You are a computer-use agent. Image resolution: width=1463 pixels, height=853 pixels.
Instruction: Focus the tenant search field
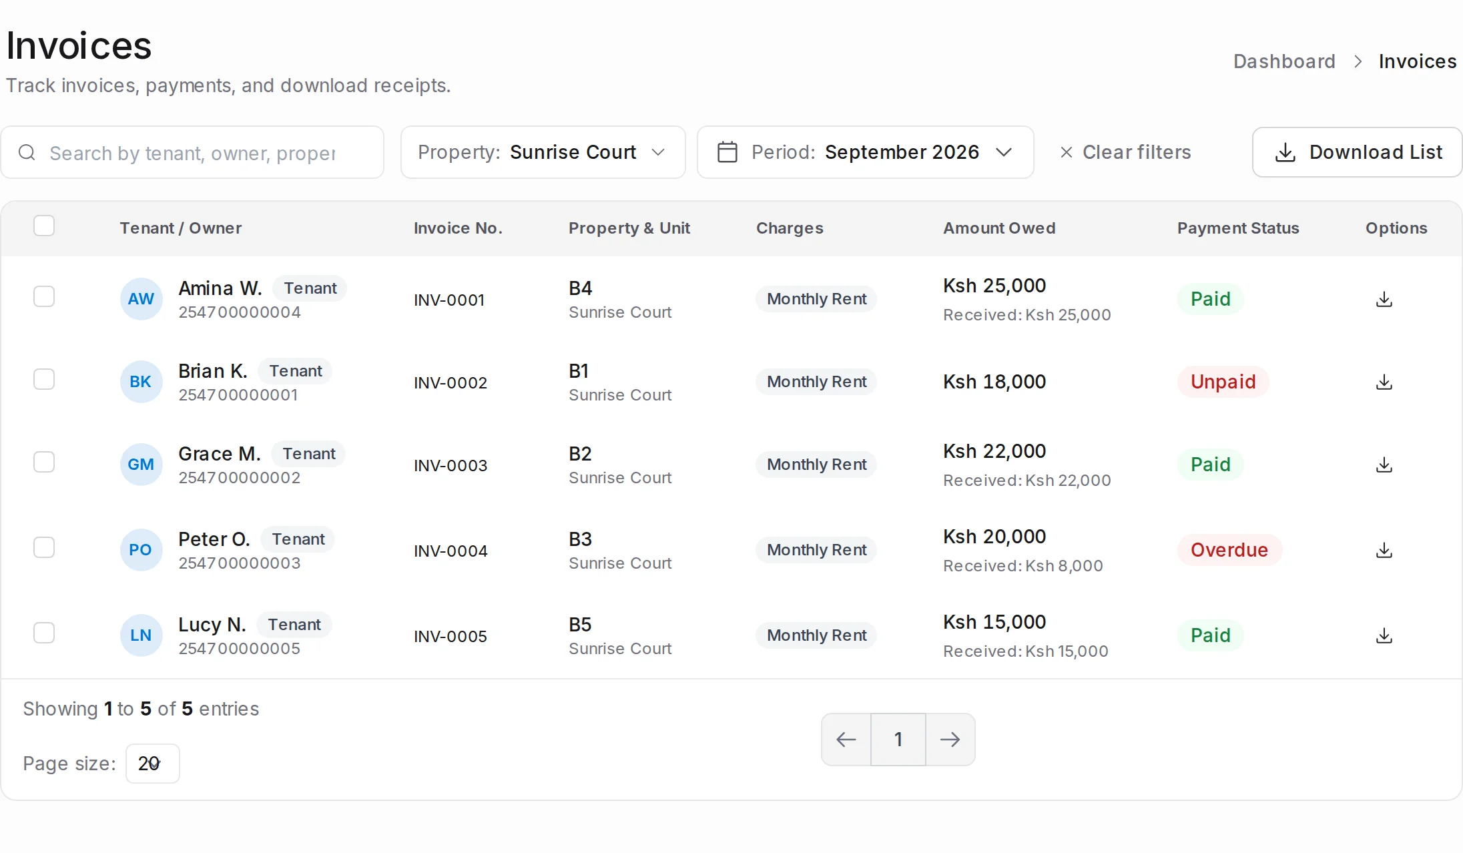192,152
